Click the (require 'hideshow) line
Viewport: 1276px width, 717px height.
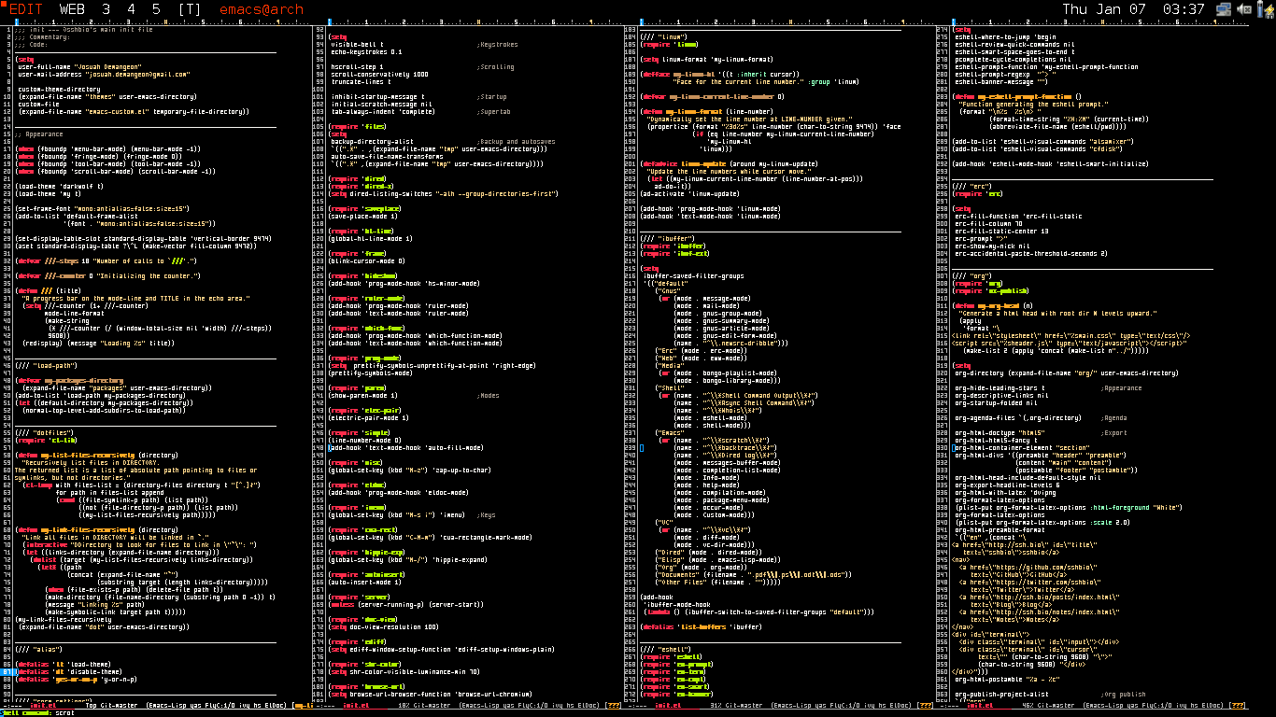click(x=364, y=276)
